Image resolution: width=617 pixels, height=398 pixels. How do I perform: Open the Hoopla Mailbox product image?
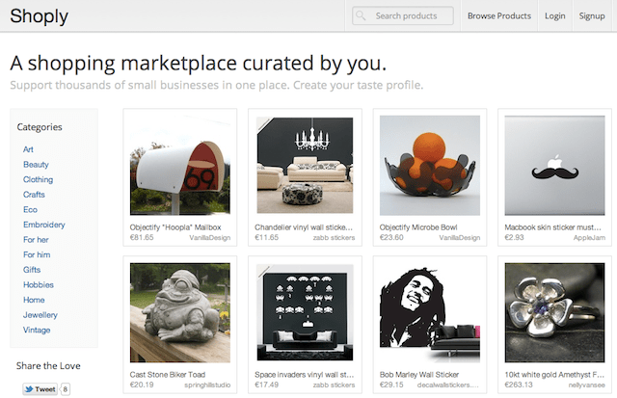click(x=179, y=165)
